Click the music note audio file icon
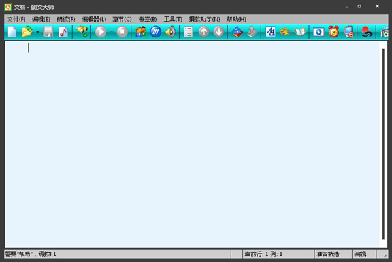The width and height of the screenshot is (392, 262). (63, 32)
